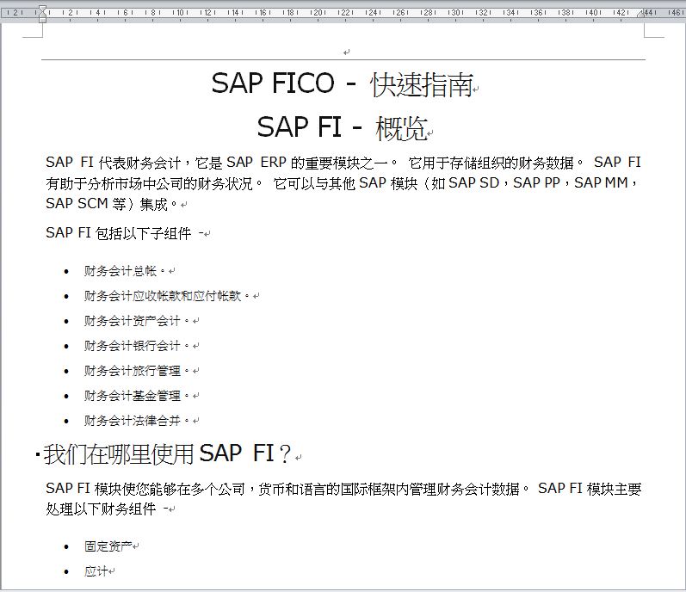Image resolution: width=686 pixels, height=592 pixels.
Task: Click bullet item '财务会计资产会计。'
Action: click(138, 321)
